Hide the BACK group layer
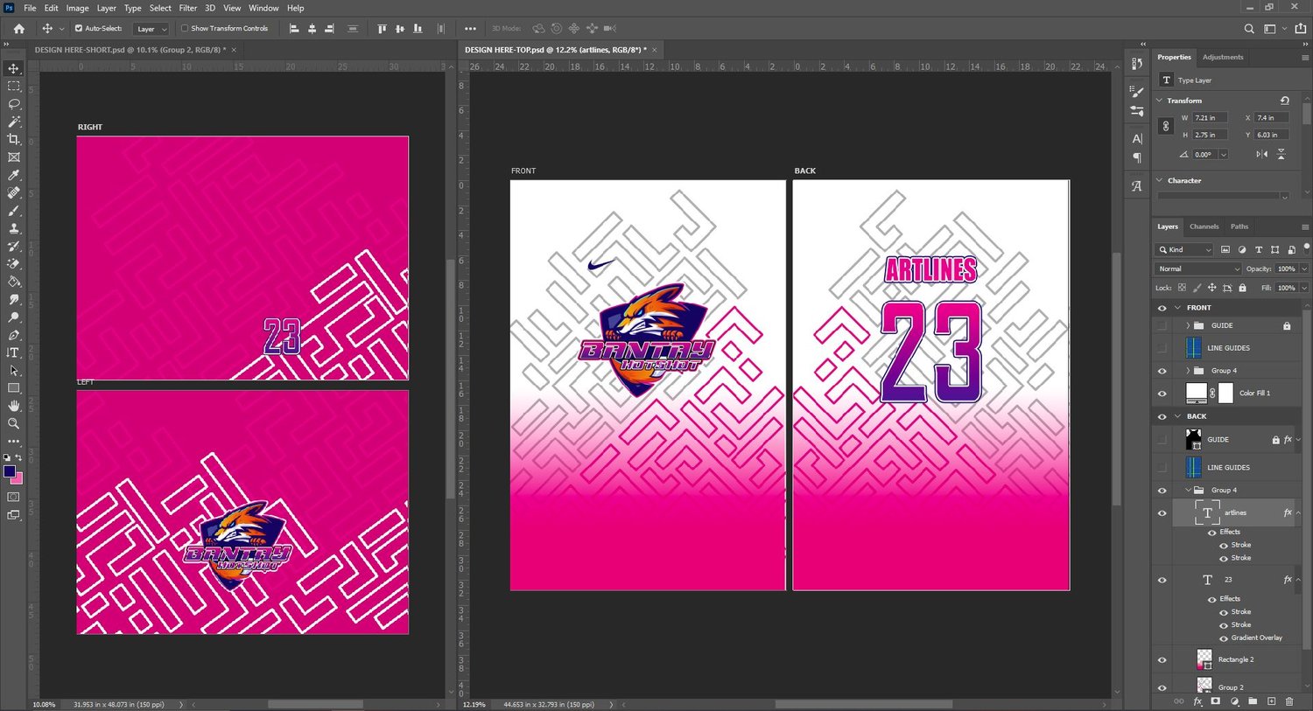Screen dimensions: 1313x711 pos(1162,416)
